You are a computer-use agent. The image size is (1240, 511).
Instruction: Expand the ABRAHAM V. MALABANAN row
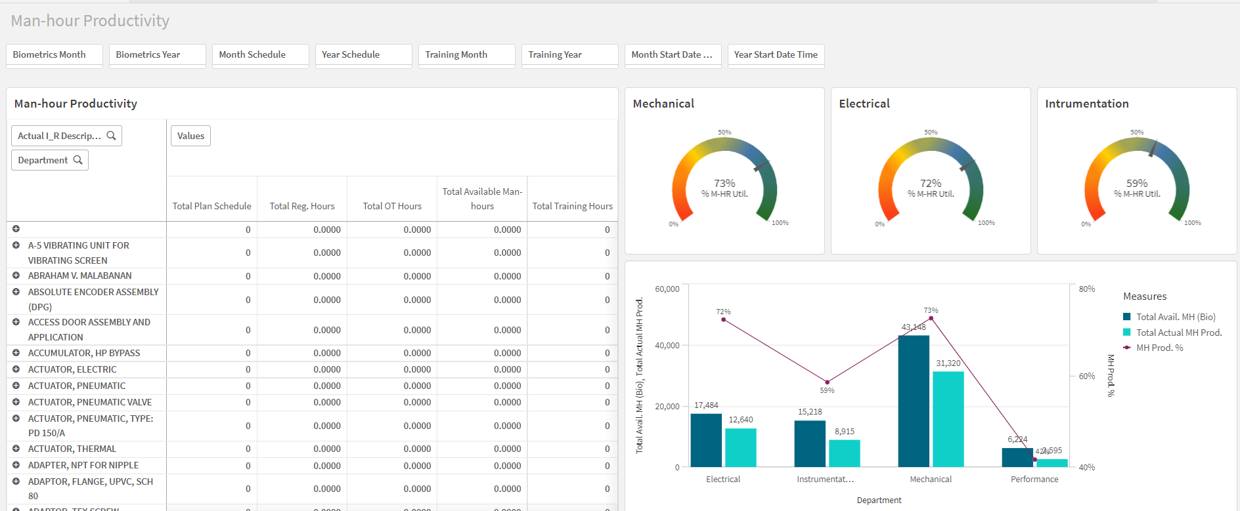point(16,276)
